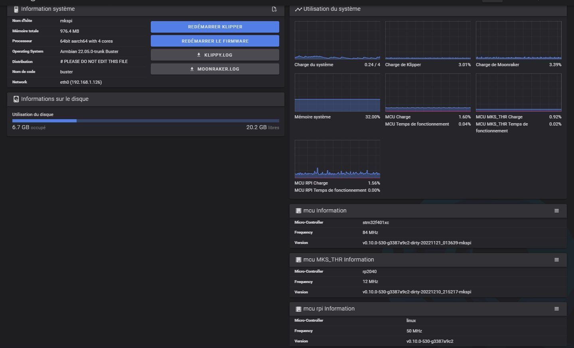Download the KLIPPY.LOG file
Screen dimensions: 574x348
(215, 55)
